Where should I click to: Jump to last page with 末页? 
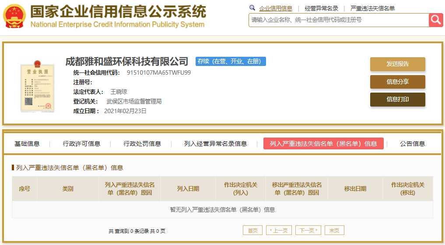[334, 230]
